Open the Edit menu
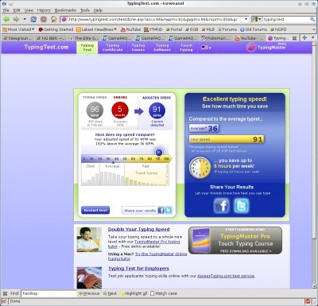Screen dimensions: 318x306 pos(17,10)
